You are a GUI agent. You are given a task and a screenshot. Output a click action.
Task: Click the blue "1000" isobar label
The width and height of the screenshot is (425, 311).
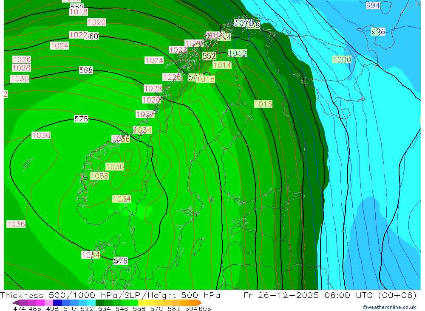click(342, 59)
